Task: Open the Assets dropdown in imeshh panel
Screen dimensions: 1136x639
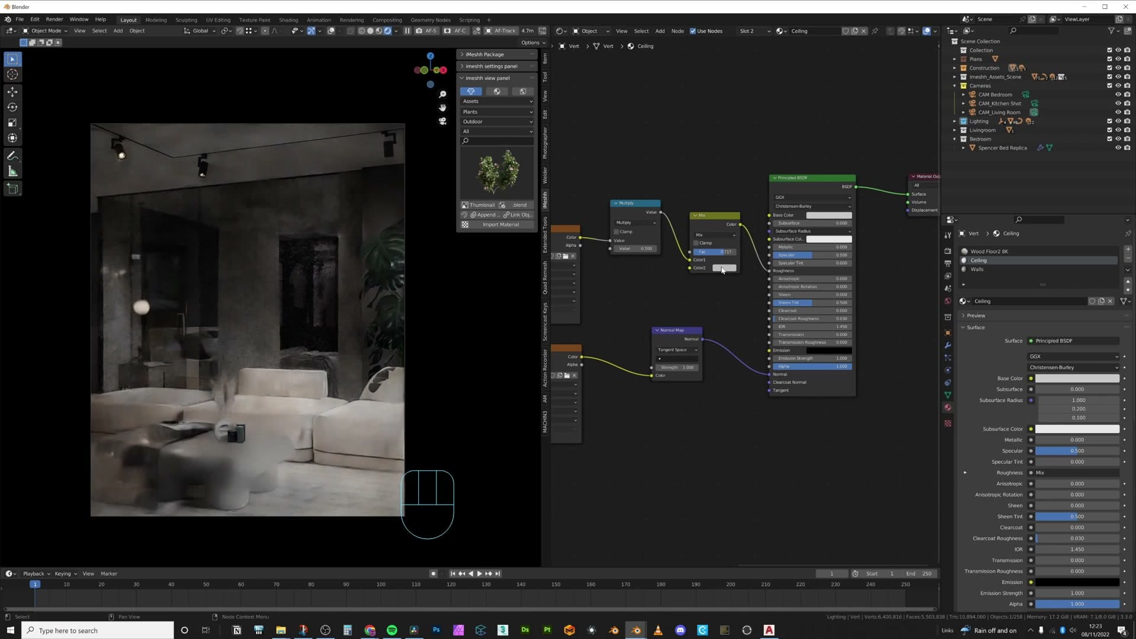Action: coord(497,101)
